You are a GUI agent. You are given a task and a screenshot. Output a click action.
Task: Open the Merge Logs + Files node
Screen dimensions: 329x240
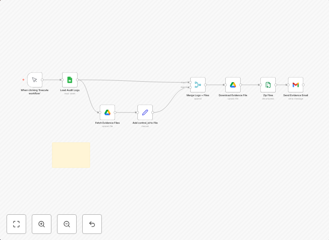tap(198, 85)
